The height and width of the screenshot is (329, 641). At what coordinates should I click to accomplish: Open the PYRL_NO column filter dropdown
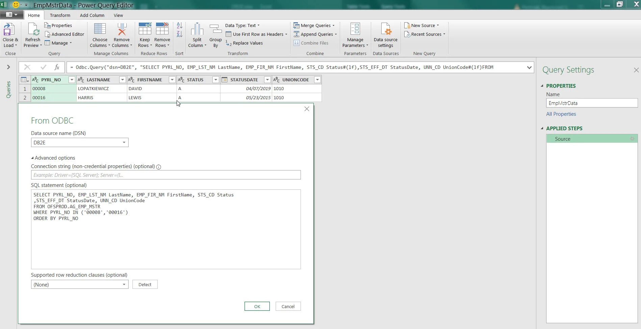[x=72, y=80]
